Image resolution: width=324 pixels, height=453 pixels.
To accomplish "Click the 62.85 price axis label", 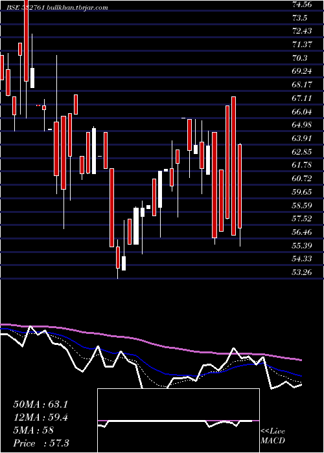I will tap(302, 151).
